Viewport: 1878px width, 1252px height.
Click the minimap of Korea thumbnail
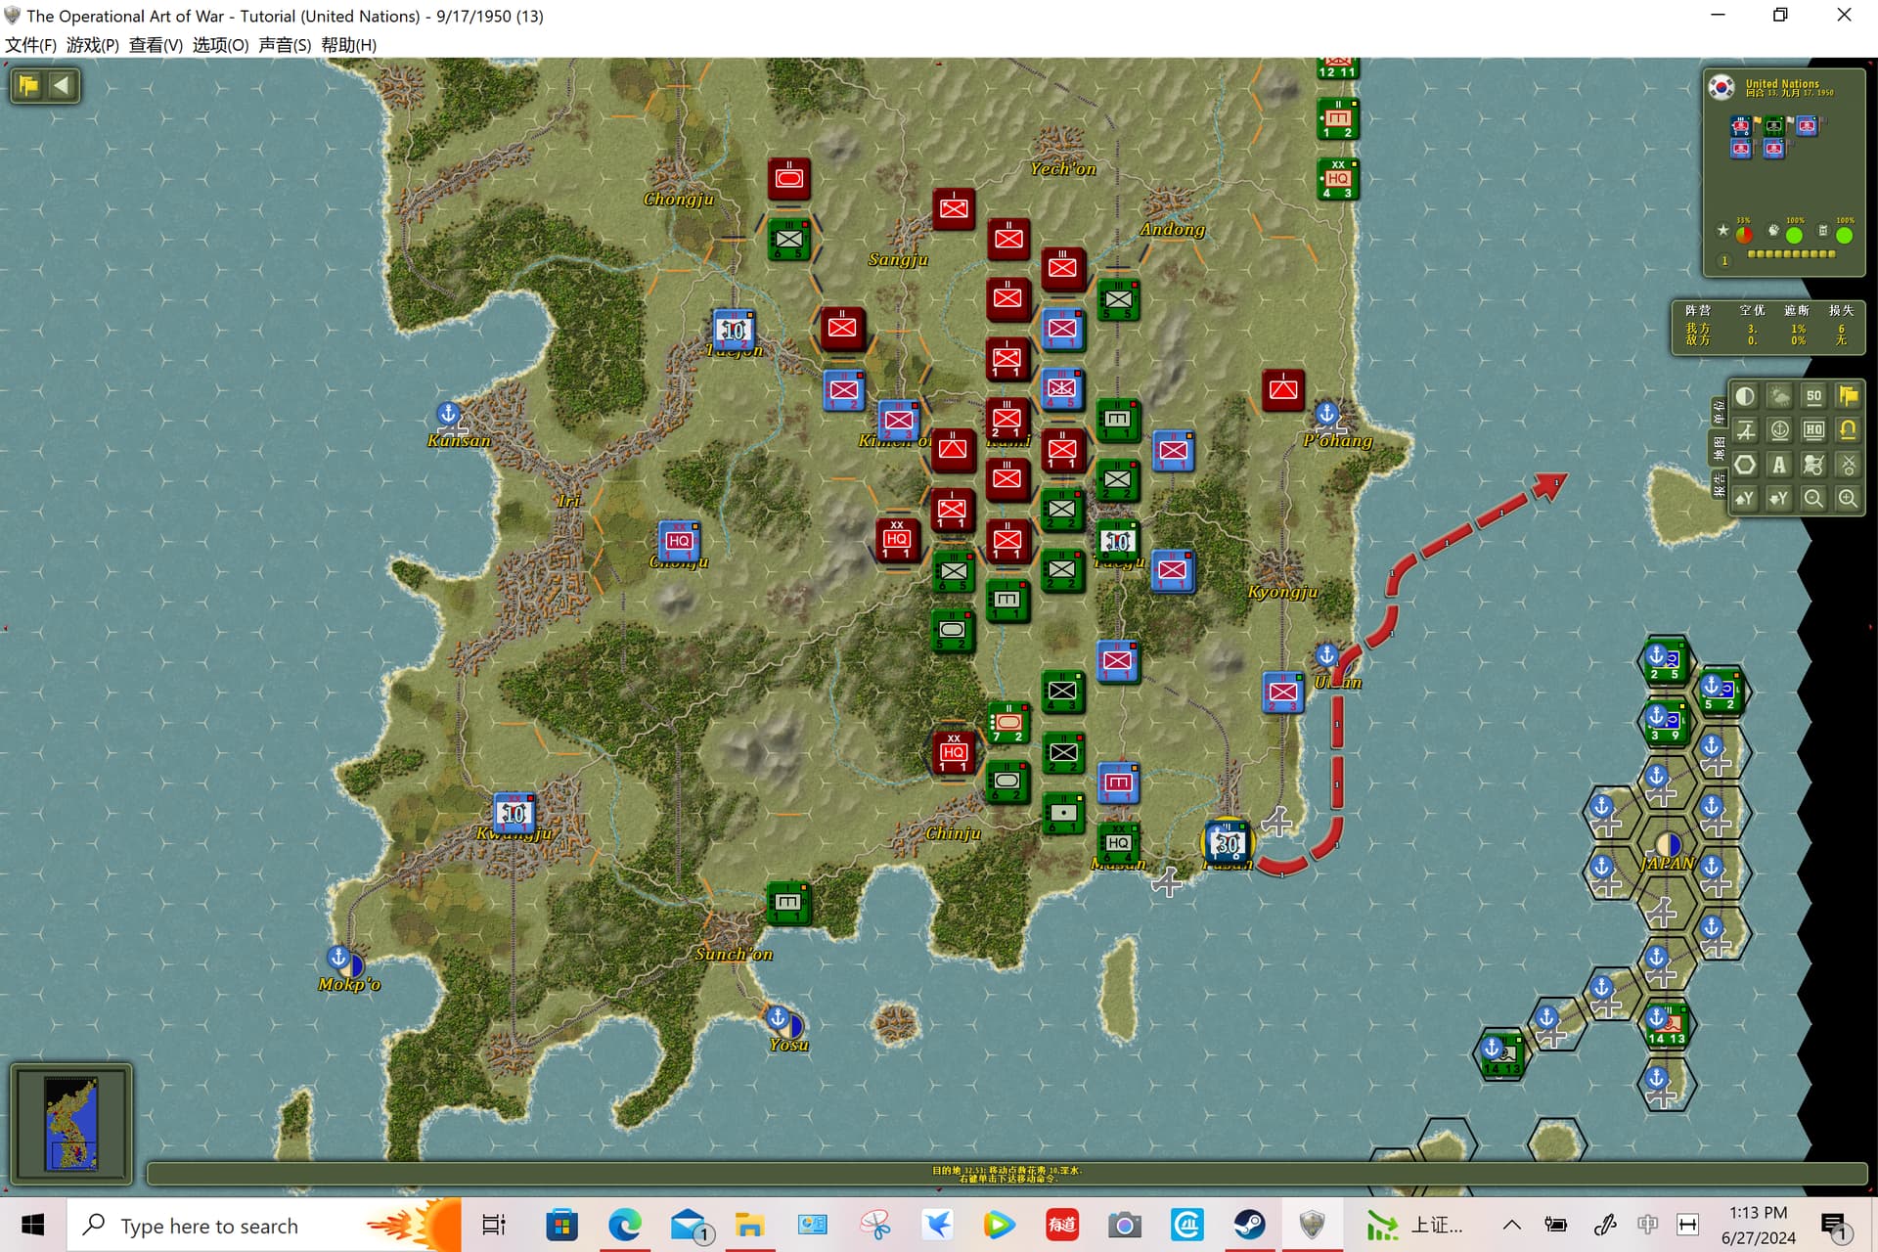pyautogui.click(x=71, y=1124)
